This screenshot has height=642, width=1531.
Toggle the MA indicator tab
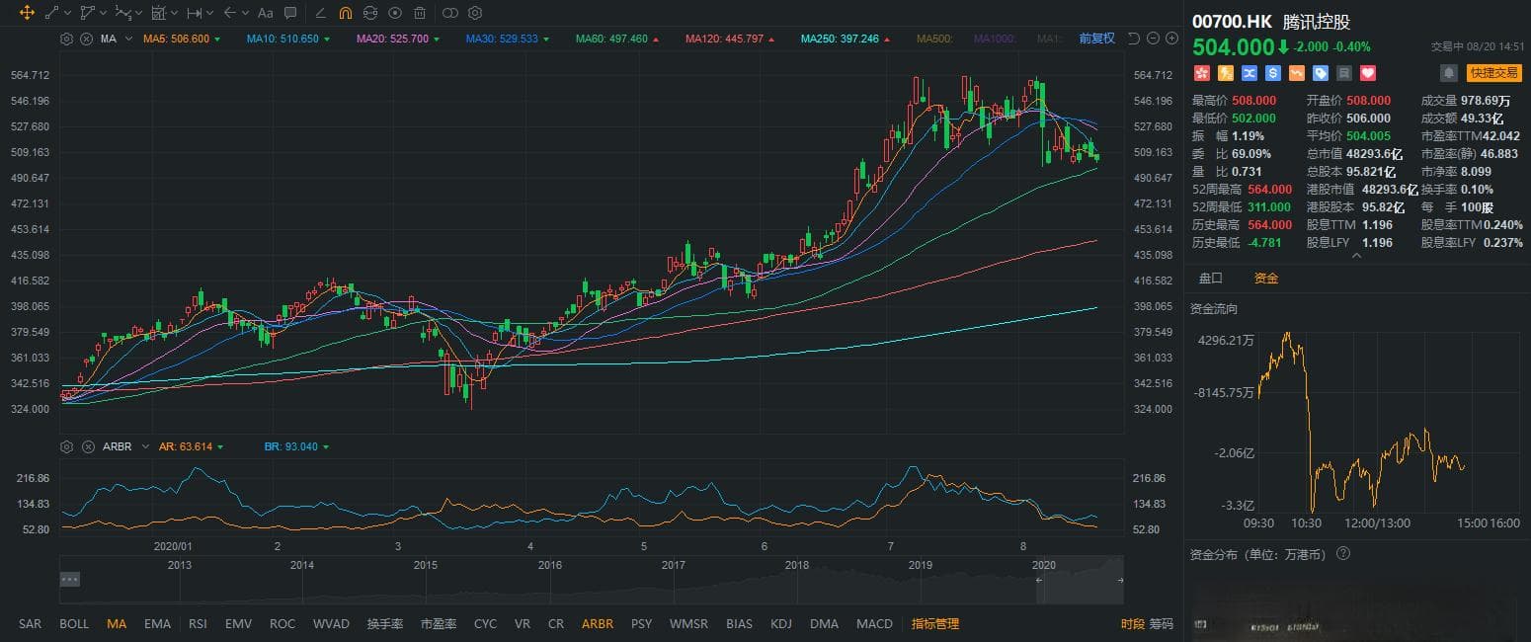[x=117, y=624]
